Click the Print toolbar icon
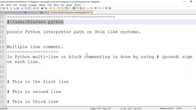196x110 pixels. pos(18,8)
